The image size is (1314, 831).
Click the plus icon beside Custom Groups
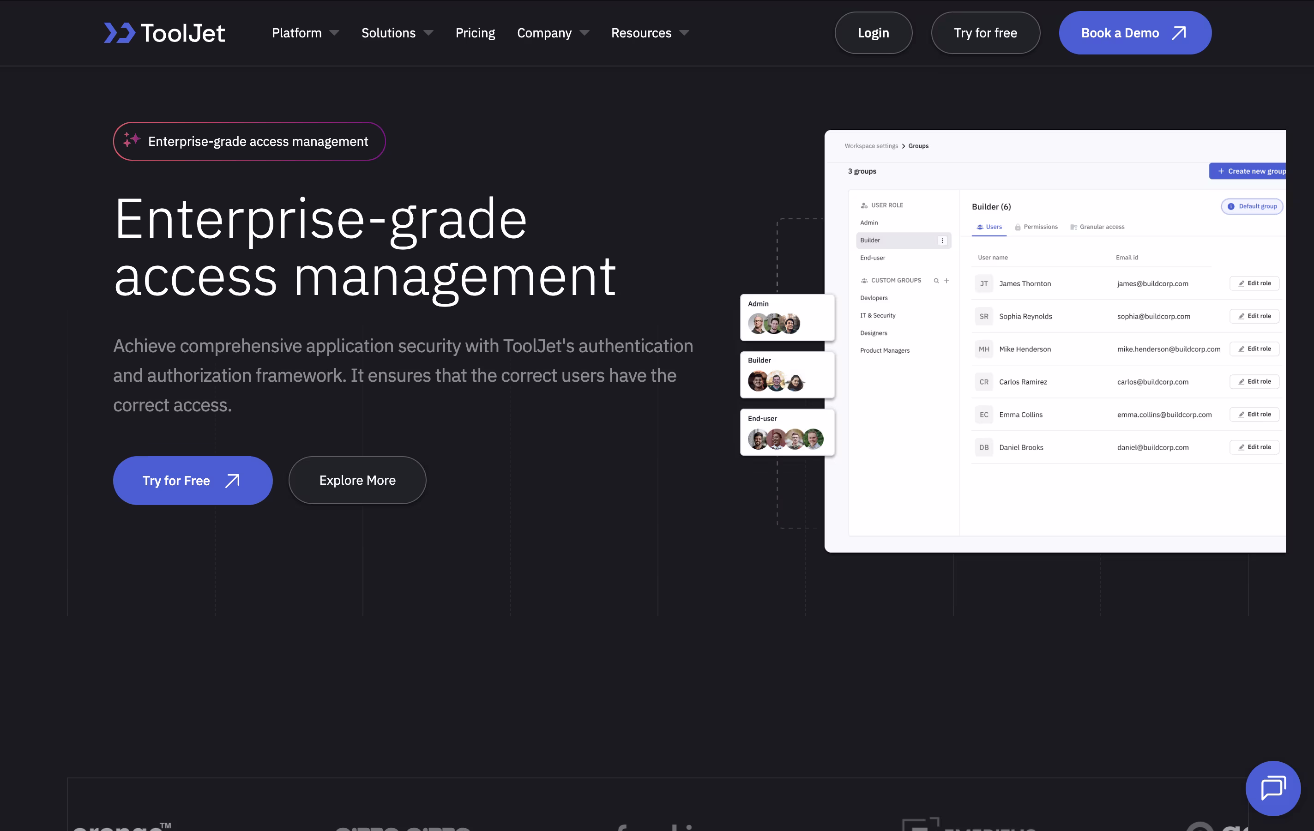pyautogui.click(x=947, y=280)
